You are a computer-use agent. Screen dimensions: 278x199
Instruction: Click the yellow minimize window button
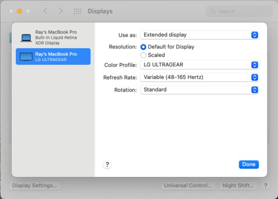point(19,11)
